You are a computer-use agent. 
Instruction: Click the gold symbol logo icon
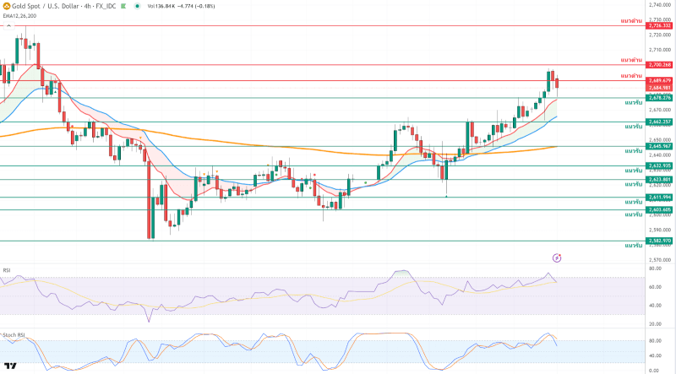[6, 5]
